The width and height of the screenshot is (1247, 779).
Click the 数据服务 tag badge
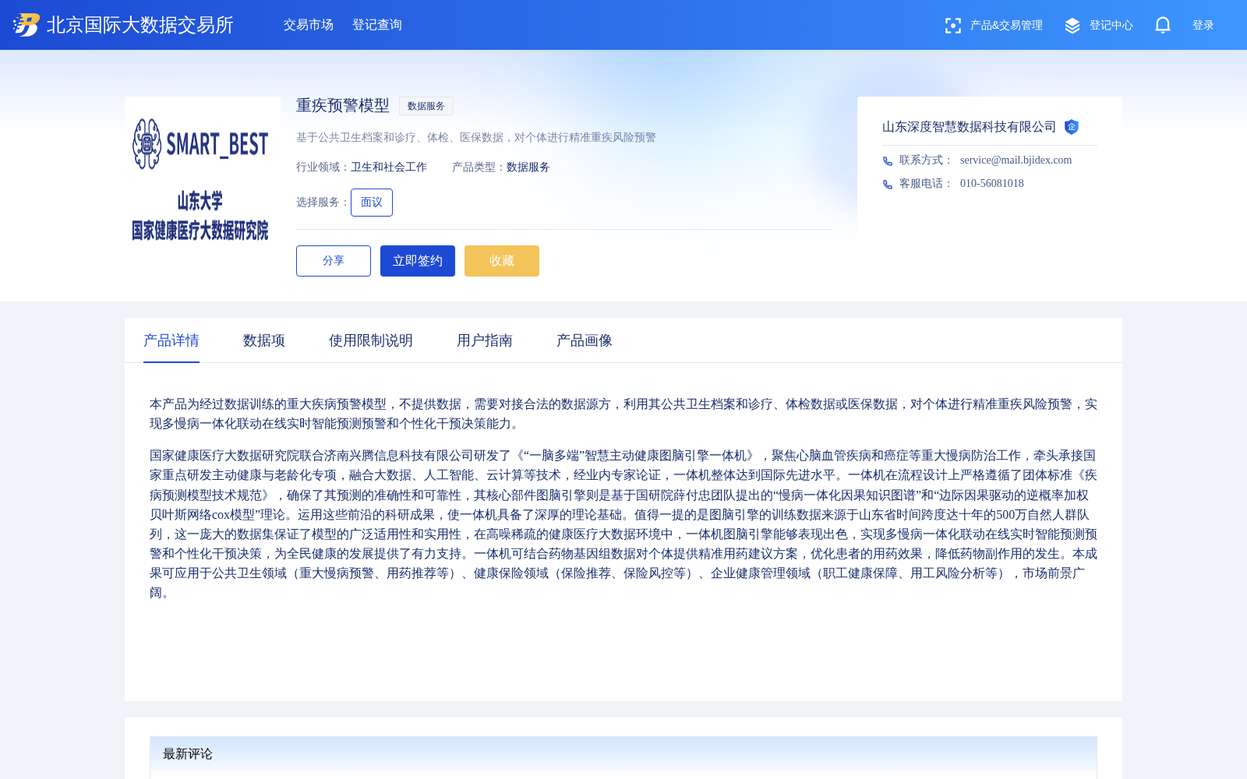[x=426, y=106]
